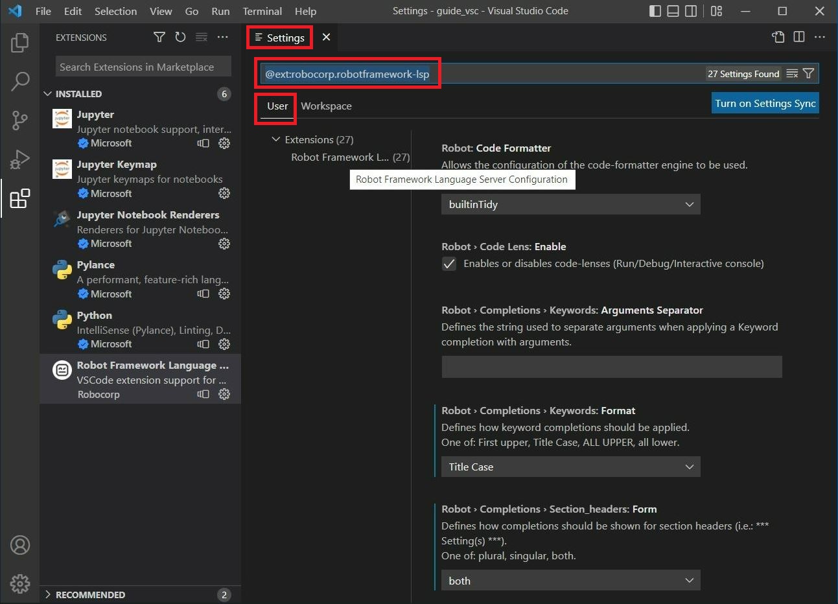Manage Pylance extension gear
Image resolution: width=838 pixels, height=604 pixels.
point(224,294)
